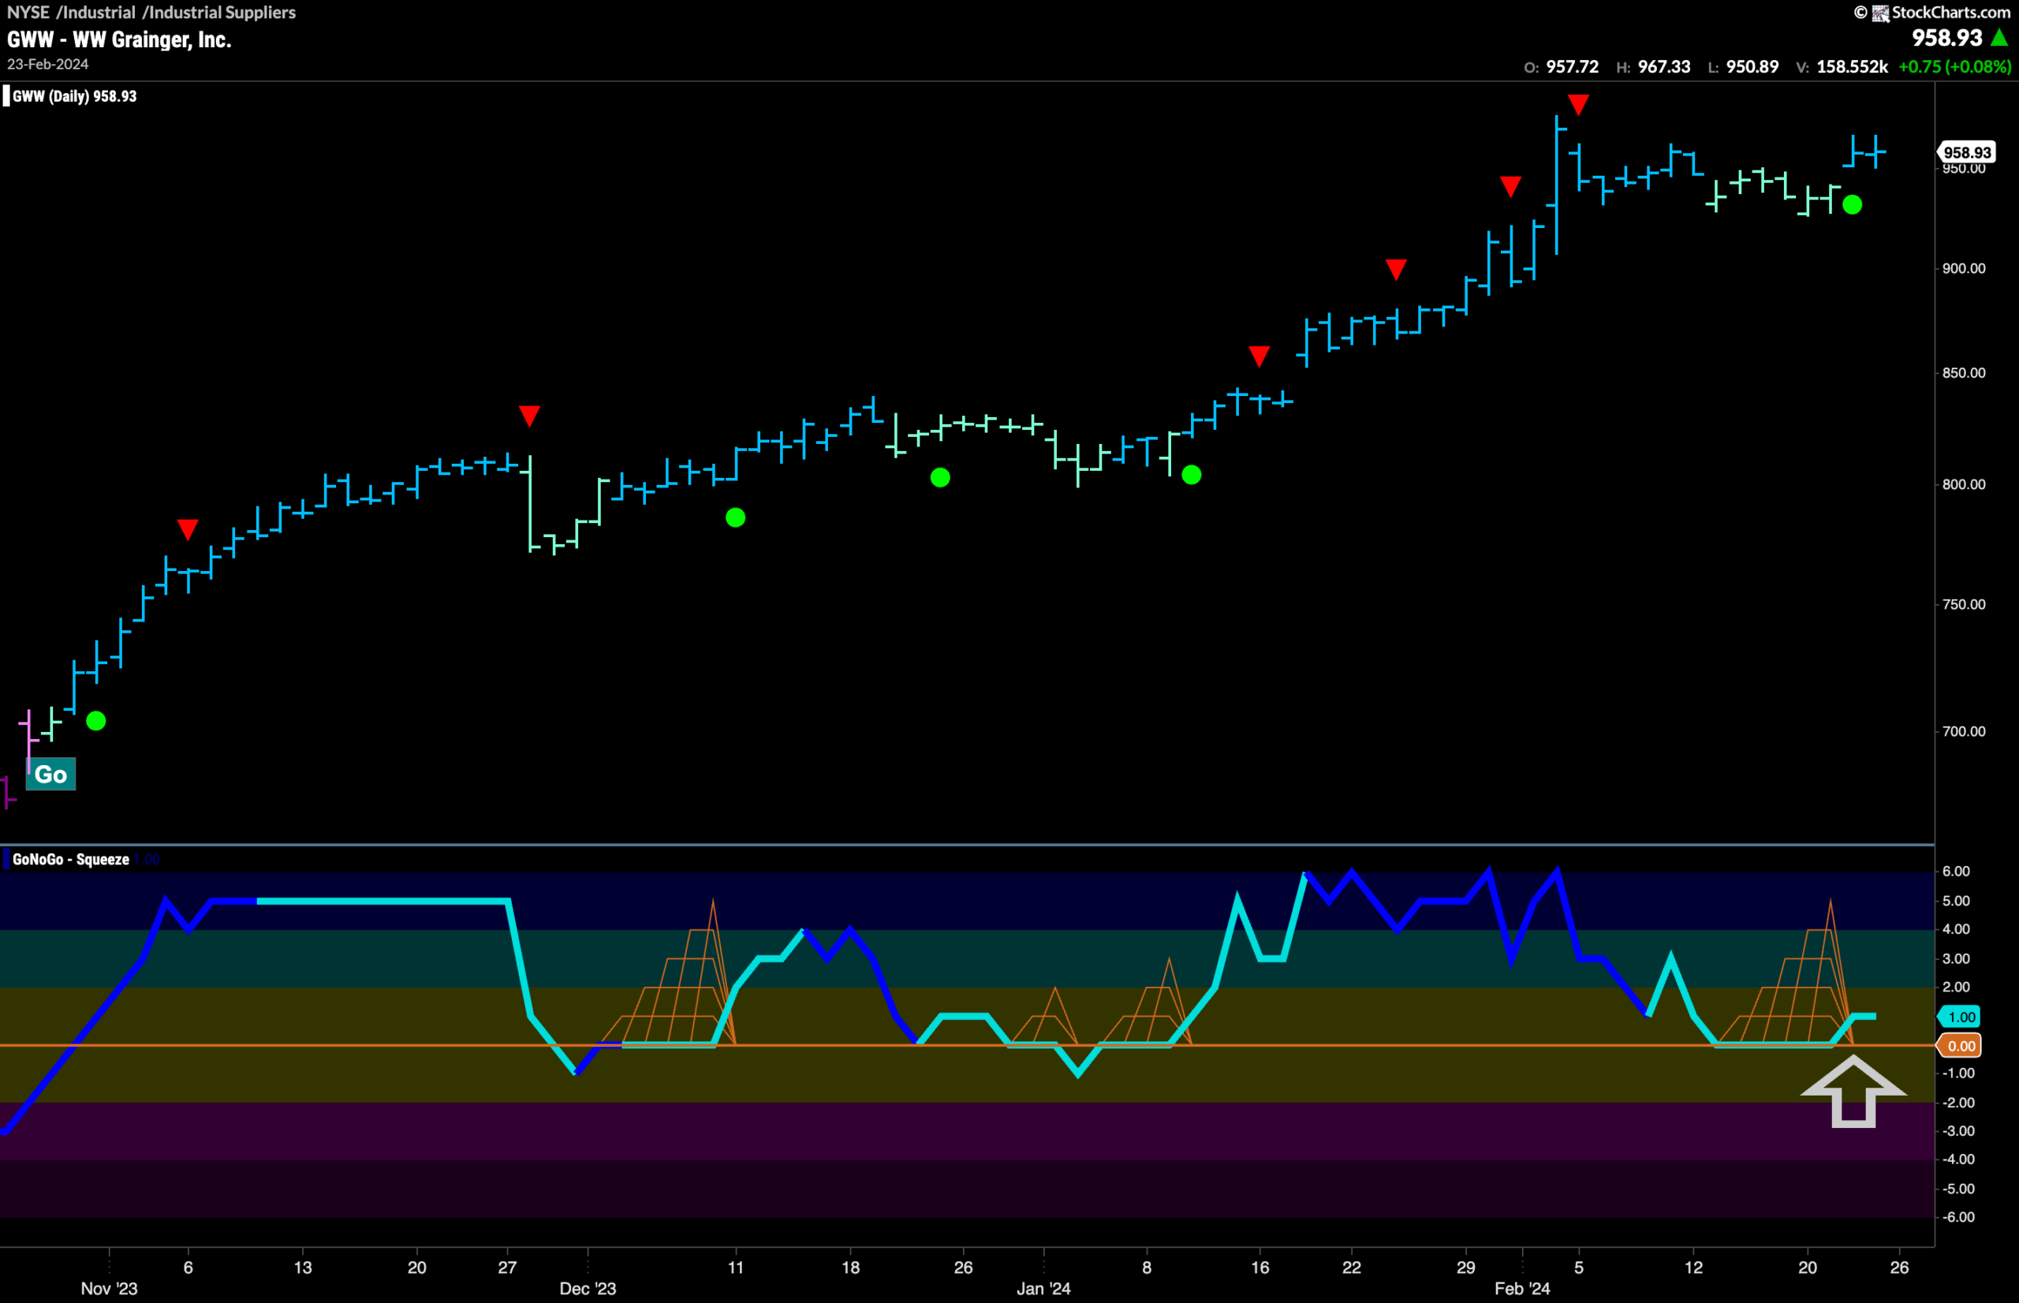
Task: Click the GWW (Daily) 958.93 legend label
Action: point(74,96)
